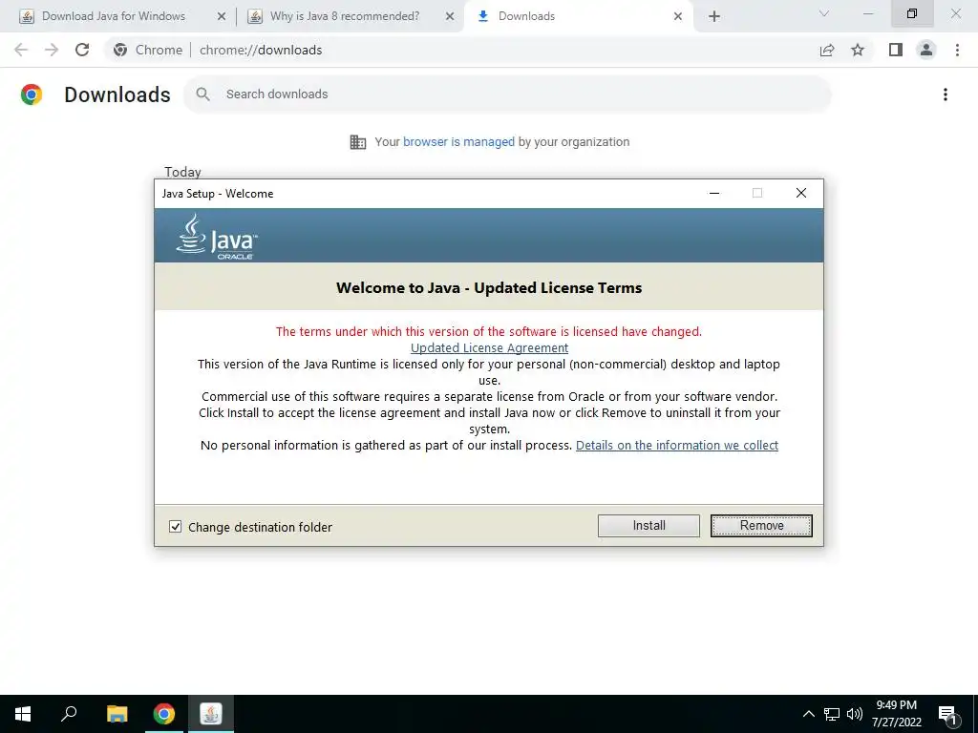Open the Chrome profile avatar
This screenshot has height=733, width=978.
926,50
